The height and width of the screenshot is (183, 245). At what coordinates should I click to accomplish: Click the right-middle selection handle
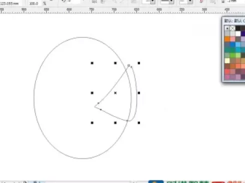click(139, 93)
